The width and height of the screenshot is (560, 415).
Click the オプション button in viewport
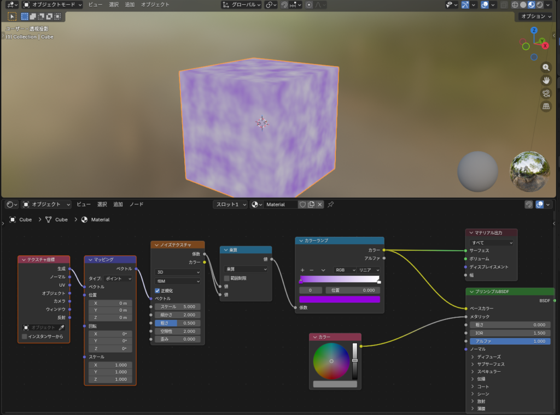coord(536,16)
